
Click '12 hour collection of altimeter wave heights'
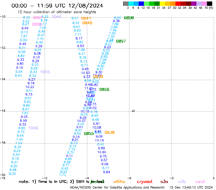point(57,12)
